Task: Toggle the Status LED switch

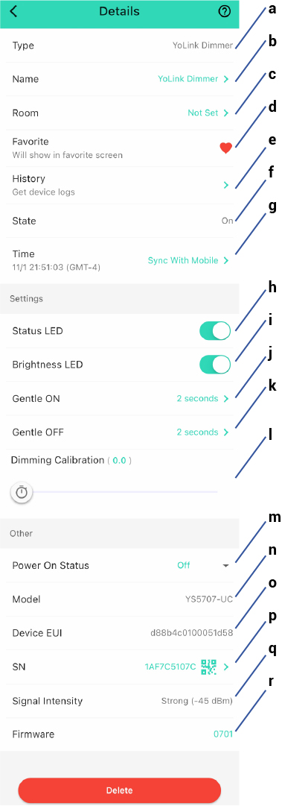Action: point(215,331)
